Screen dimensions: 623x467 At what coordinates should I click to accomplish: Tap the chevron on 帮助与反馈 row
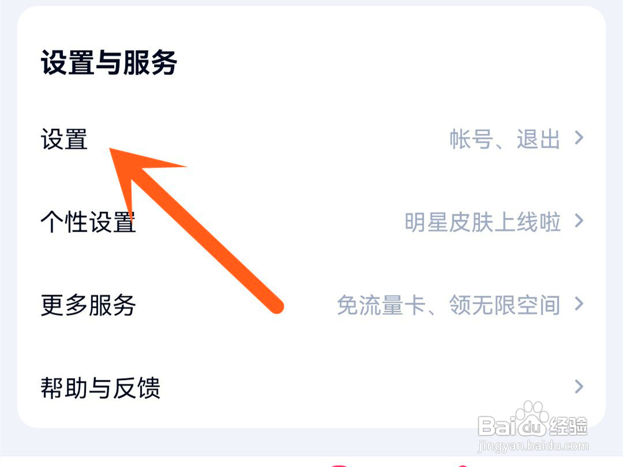tap(579, 386)
